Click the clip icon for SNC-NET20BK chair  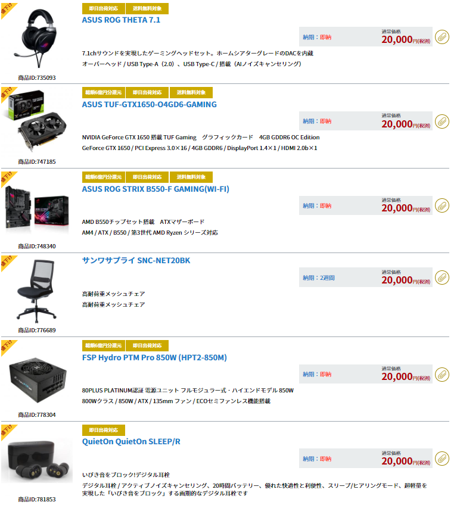point(442,278)
